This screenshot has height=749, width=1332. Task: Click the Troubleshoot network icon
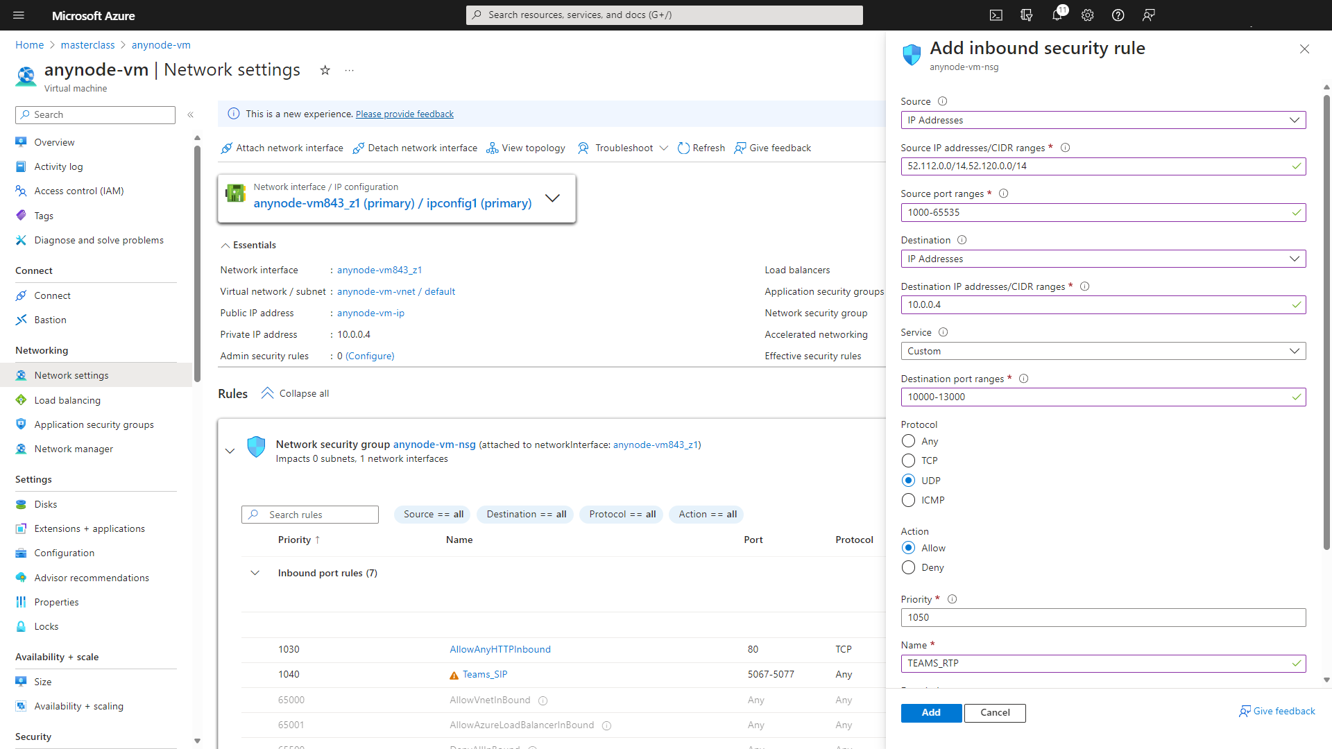click(585, 147)
